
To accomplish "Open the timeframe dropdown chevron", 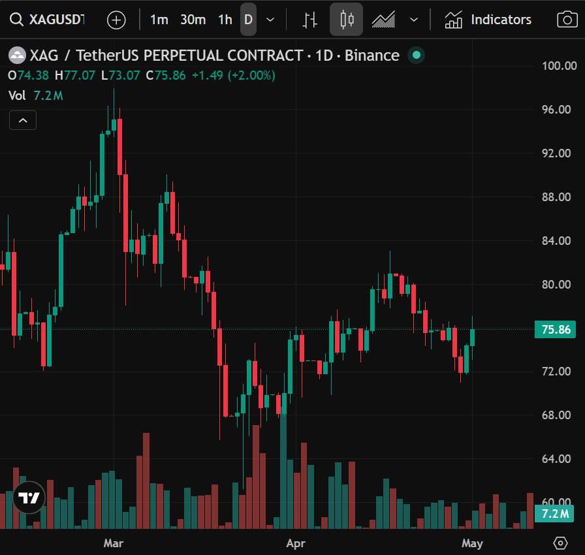I will coord(270,20).
